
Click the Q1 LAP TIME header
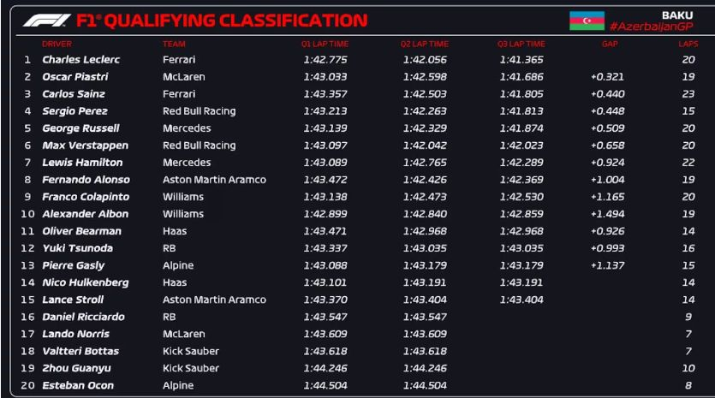(325, 44)
